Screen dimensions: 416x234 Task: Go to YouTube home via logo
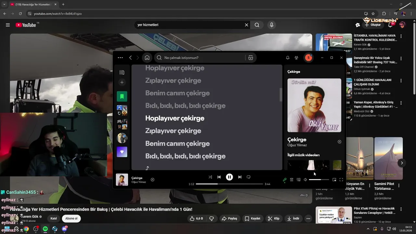pos(26,25)
